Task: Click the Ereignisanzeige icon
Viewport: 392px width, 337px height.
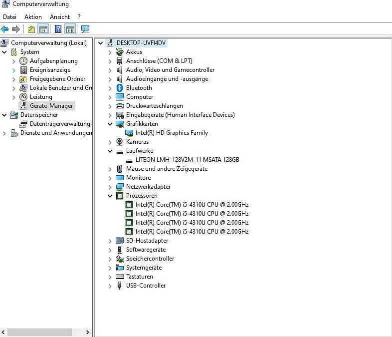Action: coord(23,70)
